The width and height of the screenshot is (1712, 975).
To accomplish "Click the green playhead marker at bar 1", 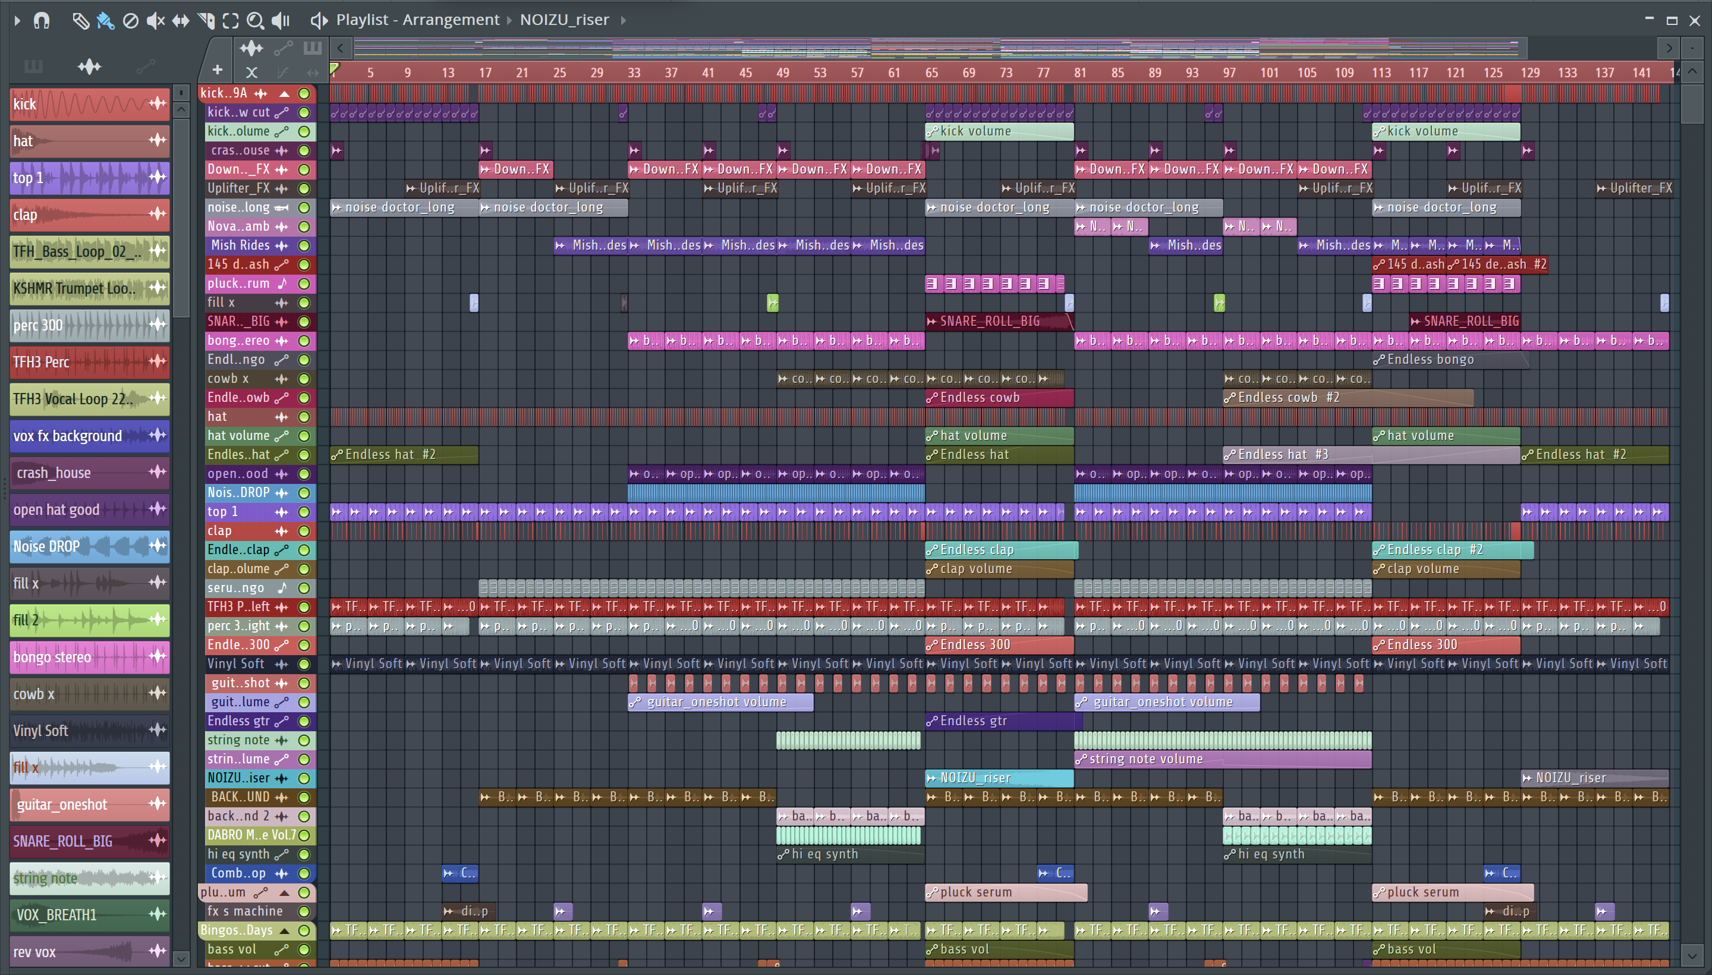I will click(x=334, y=68).
